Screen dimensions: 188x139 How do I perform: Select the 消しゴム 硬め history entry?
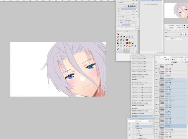(x=142, y=85)
